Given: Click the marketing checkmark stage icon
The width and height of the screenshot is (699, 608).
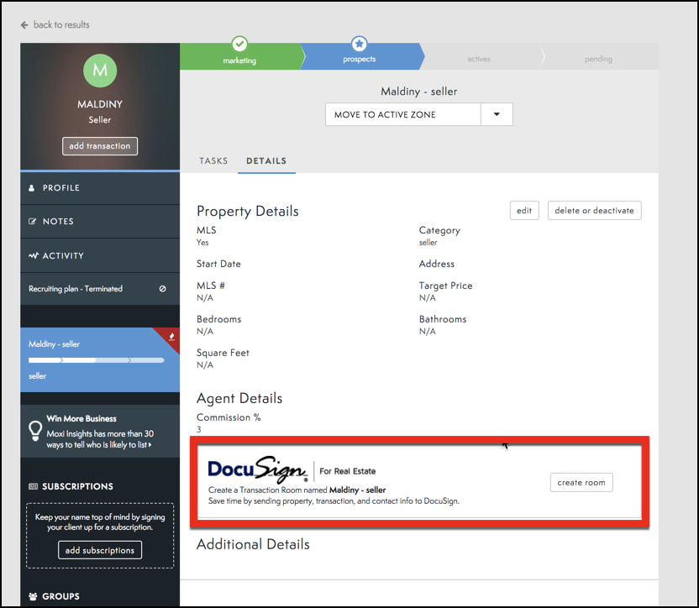Looking at the screenshot, I should [x=239, y=44].
